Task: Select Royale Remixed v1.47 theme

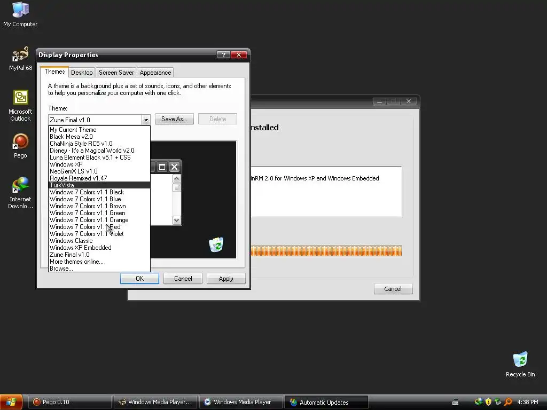Action: point(99,178)
